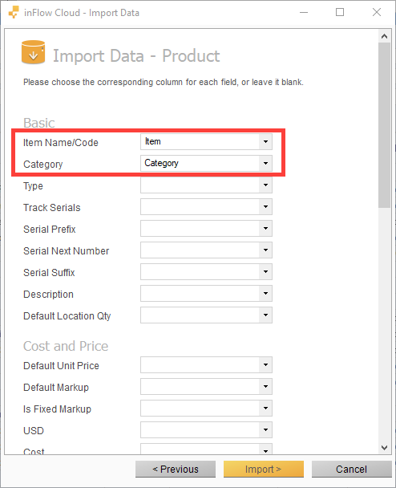Click the inFlow Cloud logo in title bar
This screenshot has width=396, height=488.
14,13
